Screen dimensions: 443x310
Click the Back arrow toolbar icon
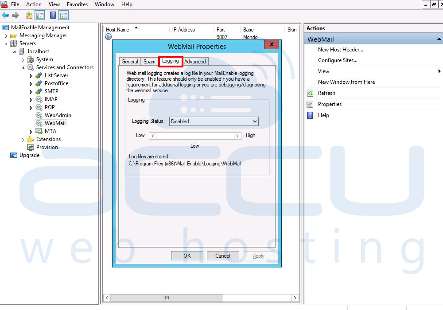(5, 15)
